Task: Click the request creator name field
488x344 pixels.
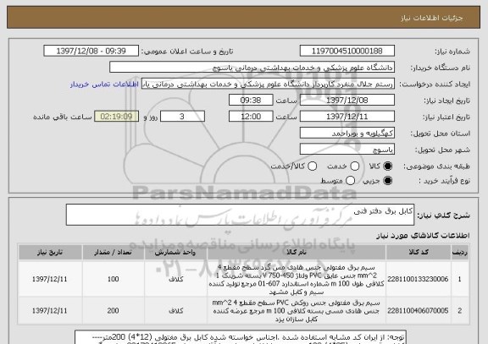Action: [x=268, y=84]
